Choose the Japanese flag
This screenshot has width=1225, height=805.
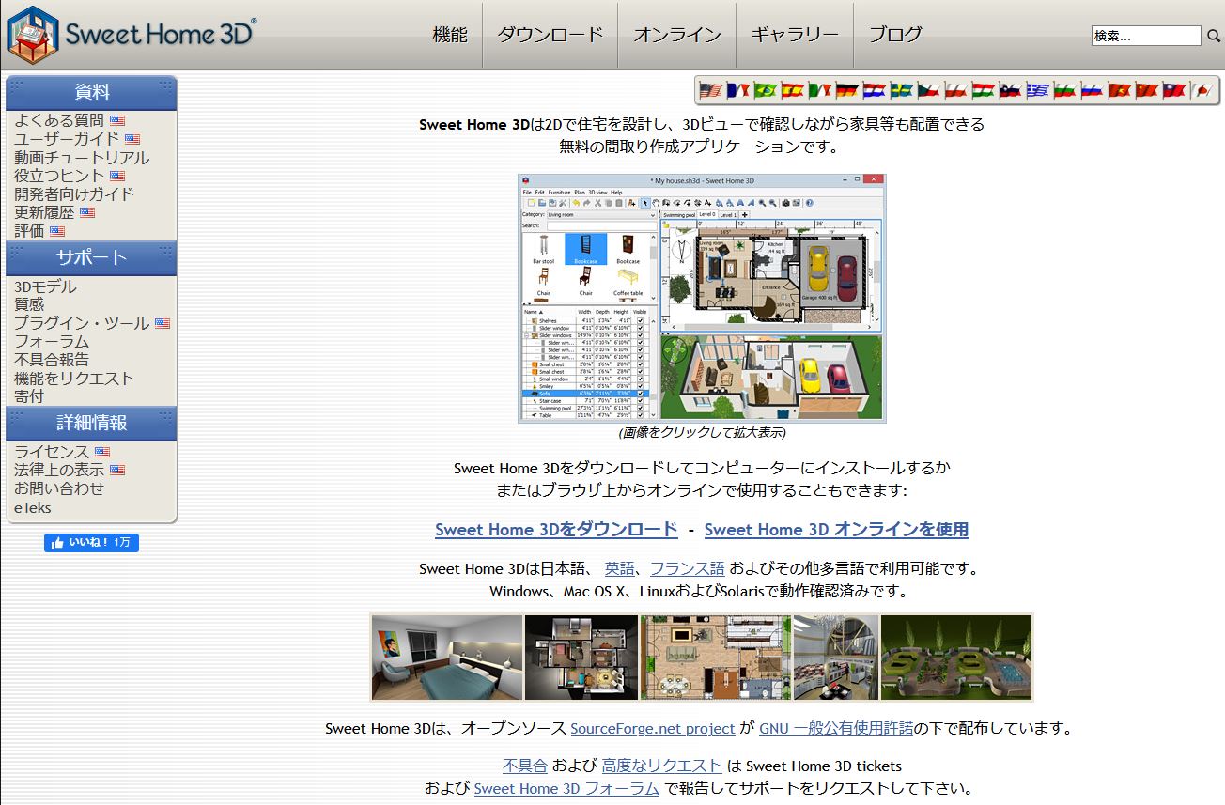click(x=1201, y=91)
